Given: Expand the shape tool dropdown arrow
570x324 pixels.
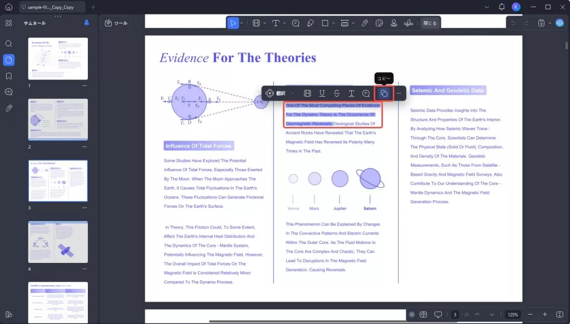Looking at the screenshot, I should [333, 23].
